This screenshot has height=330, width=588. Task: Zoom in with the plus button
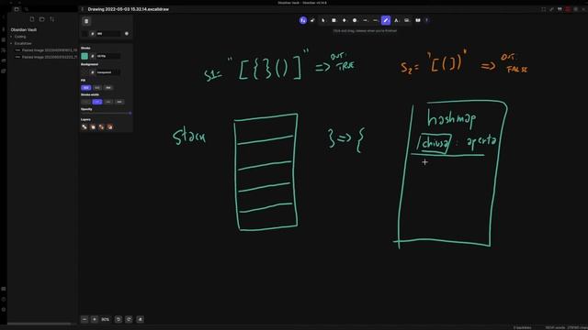coord(95,319)
